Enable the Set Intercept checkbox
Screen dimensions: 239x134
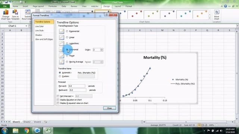click(58, 96)
